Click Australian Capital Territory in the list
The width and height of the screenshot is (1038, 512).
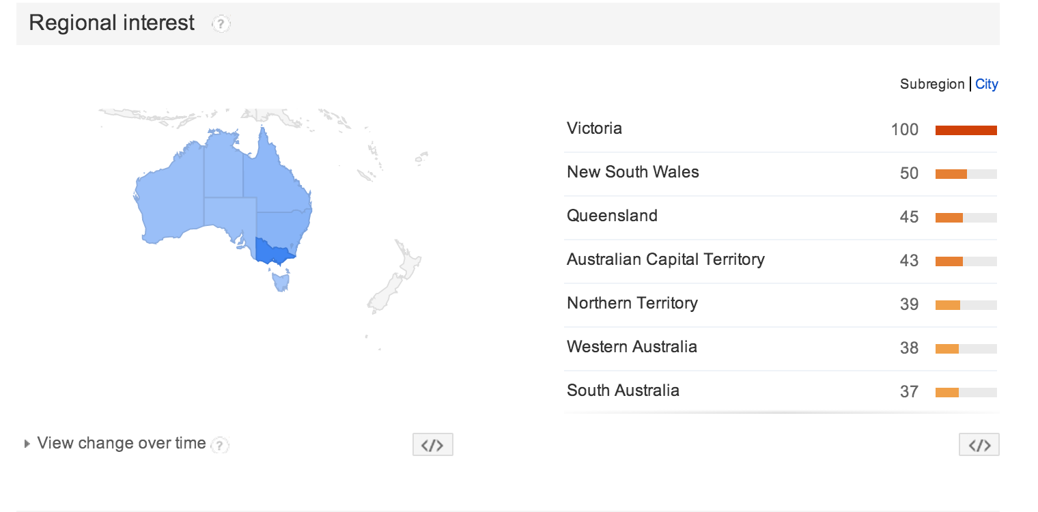(665, 259)
